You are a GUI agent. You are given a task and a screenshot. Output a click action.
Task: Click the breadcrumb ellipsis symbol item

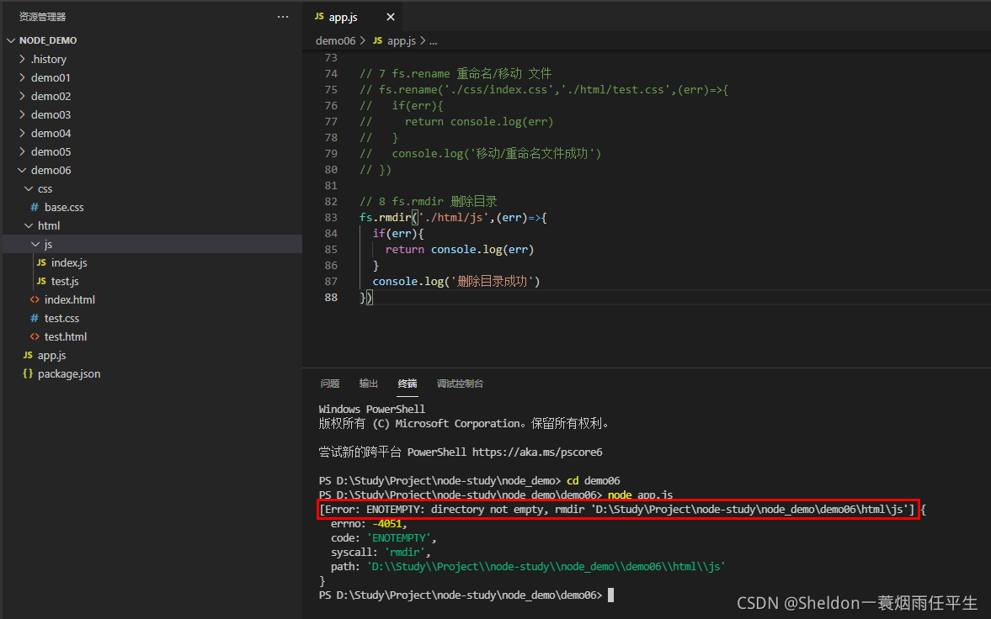tap(433, 41)
